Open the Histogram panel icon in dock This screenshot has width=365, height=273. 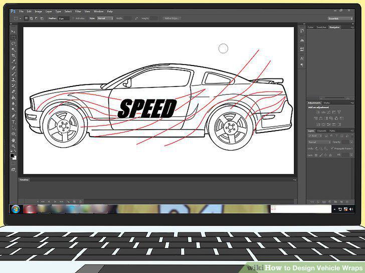pos(302,40)
